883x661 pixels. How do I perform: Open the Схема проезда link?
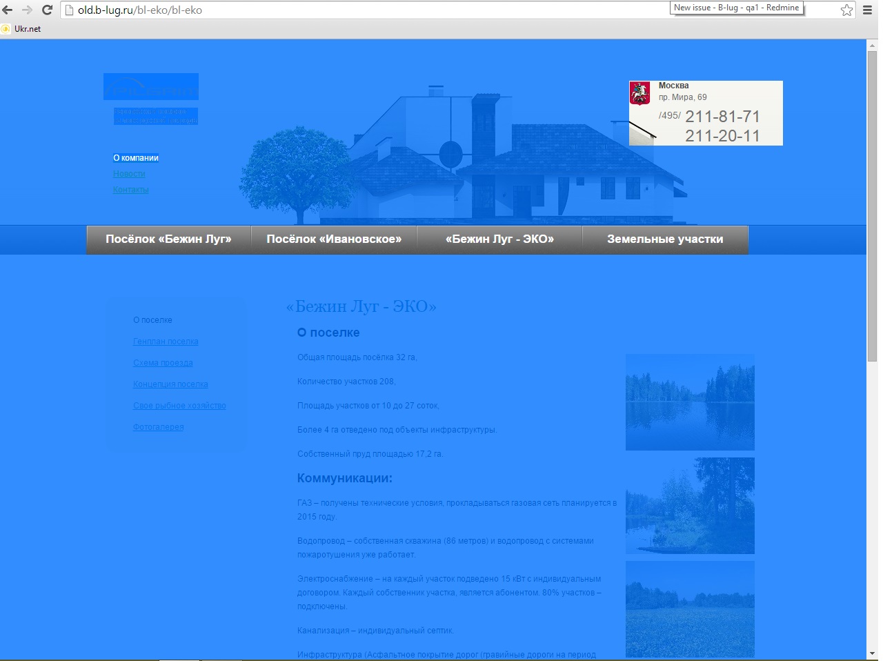[x=163, y=363]
